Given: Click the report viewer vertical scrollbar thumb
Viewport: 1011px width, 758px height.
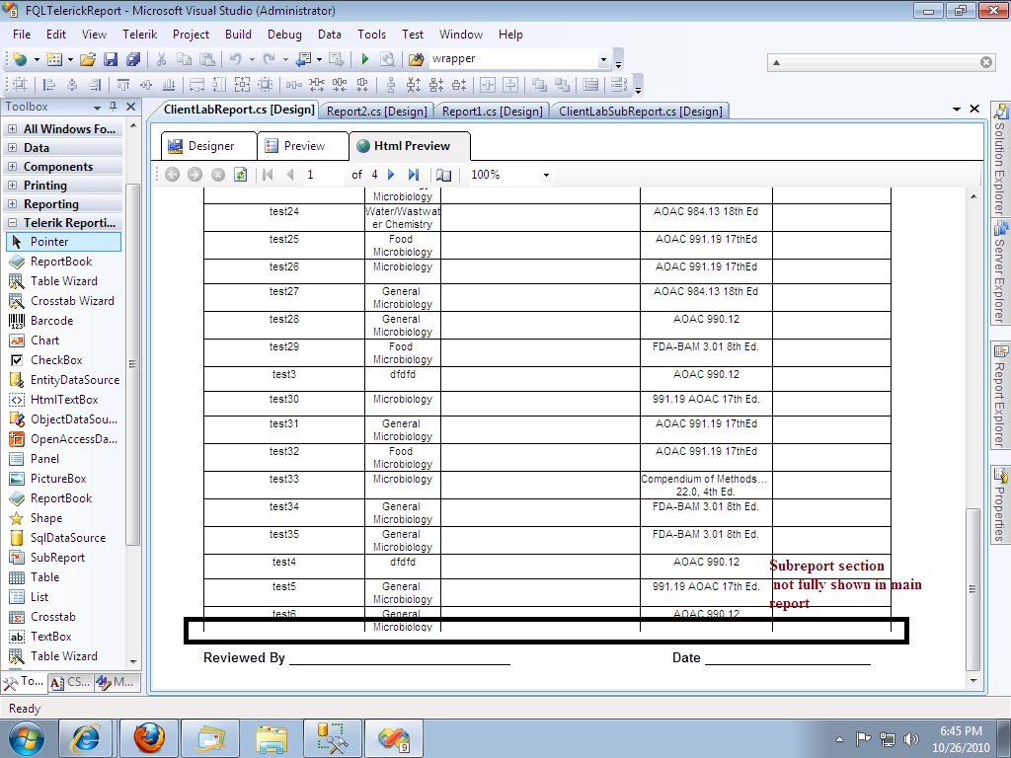Looking at the screenshot, I should (972, 589).
